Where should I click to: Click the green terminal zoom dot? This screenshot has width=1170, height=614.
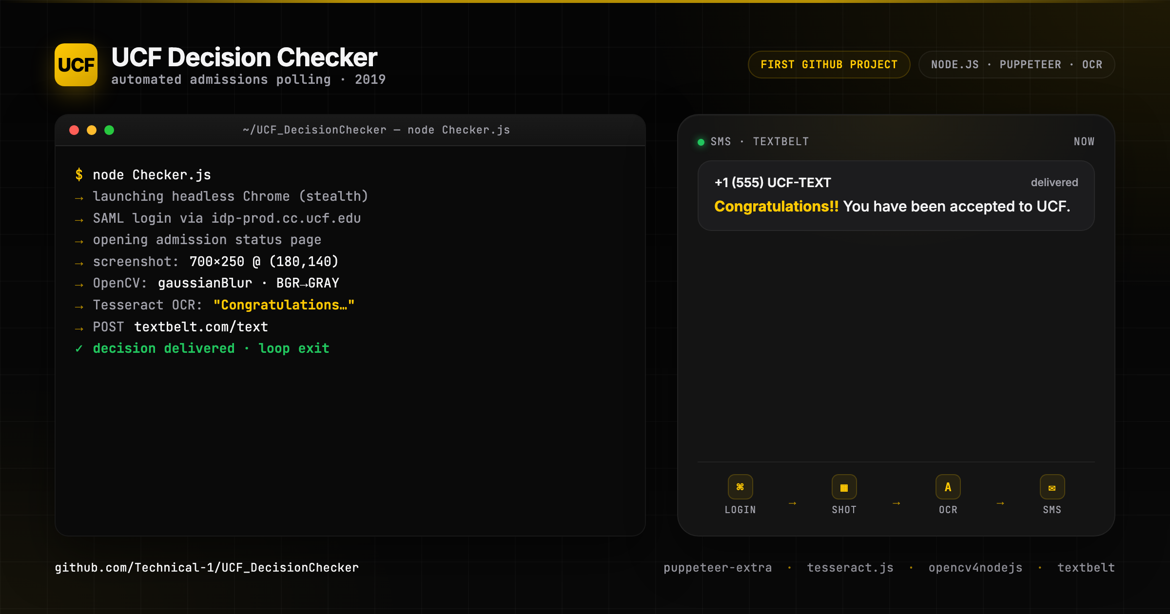[109, 130]
